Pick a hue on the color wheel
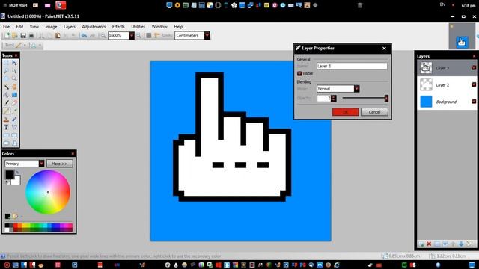This screenshot has width=479, height=269. 48,192
